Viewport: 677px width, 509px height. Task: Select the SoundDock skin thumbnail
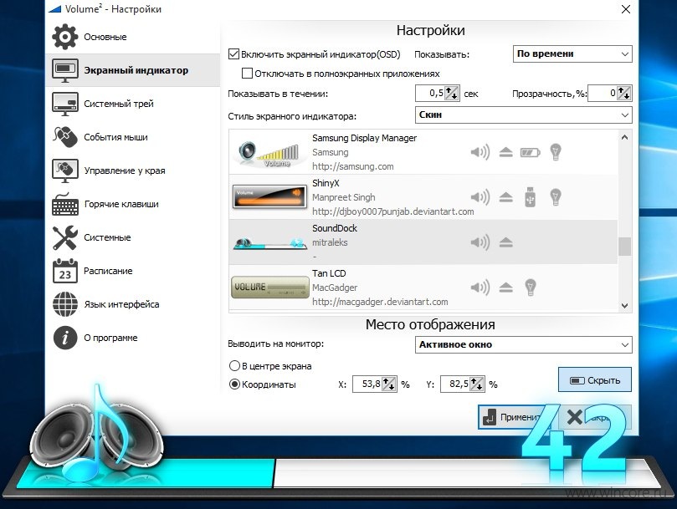coord(269,243)
